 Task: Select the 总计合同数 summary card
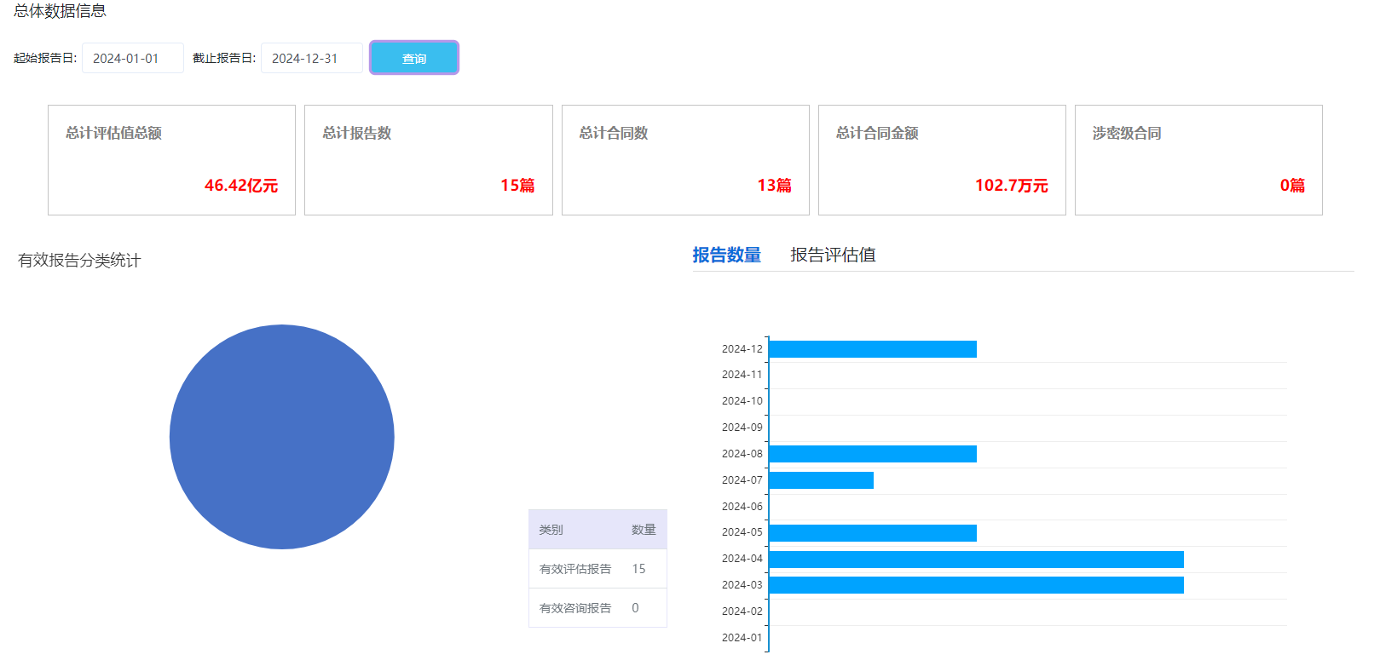coord(685,160)
